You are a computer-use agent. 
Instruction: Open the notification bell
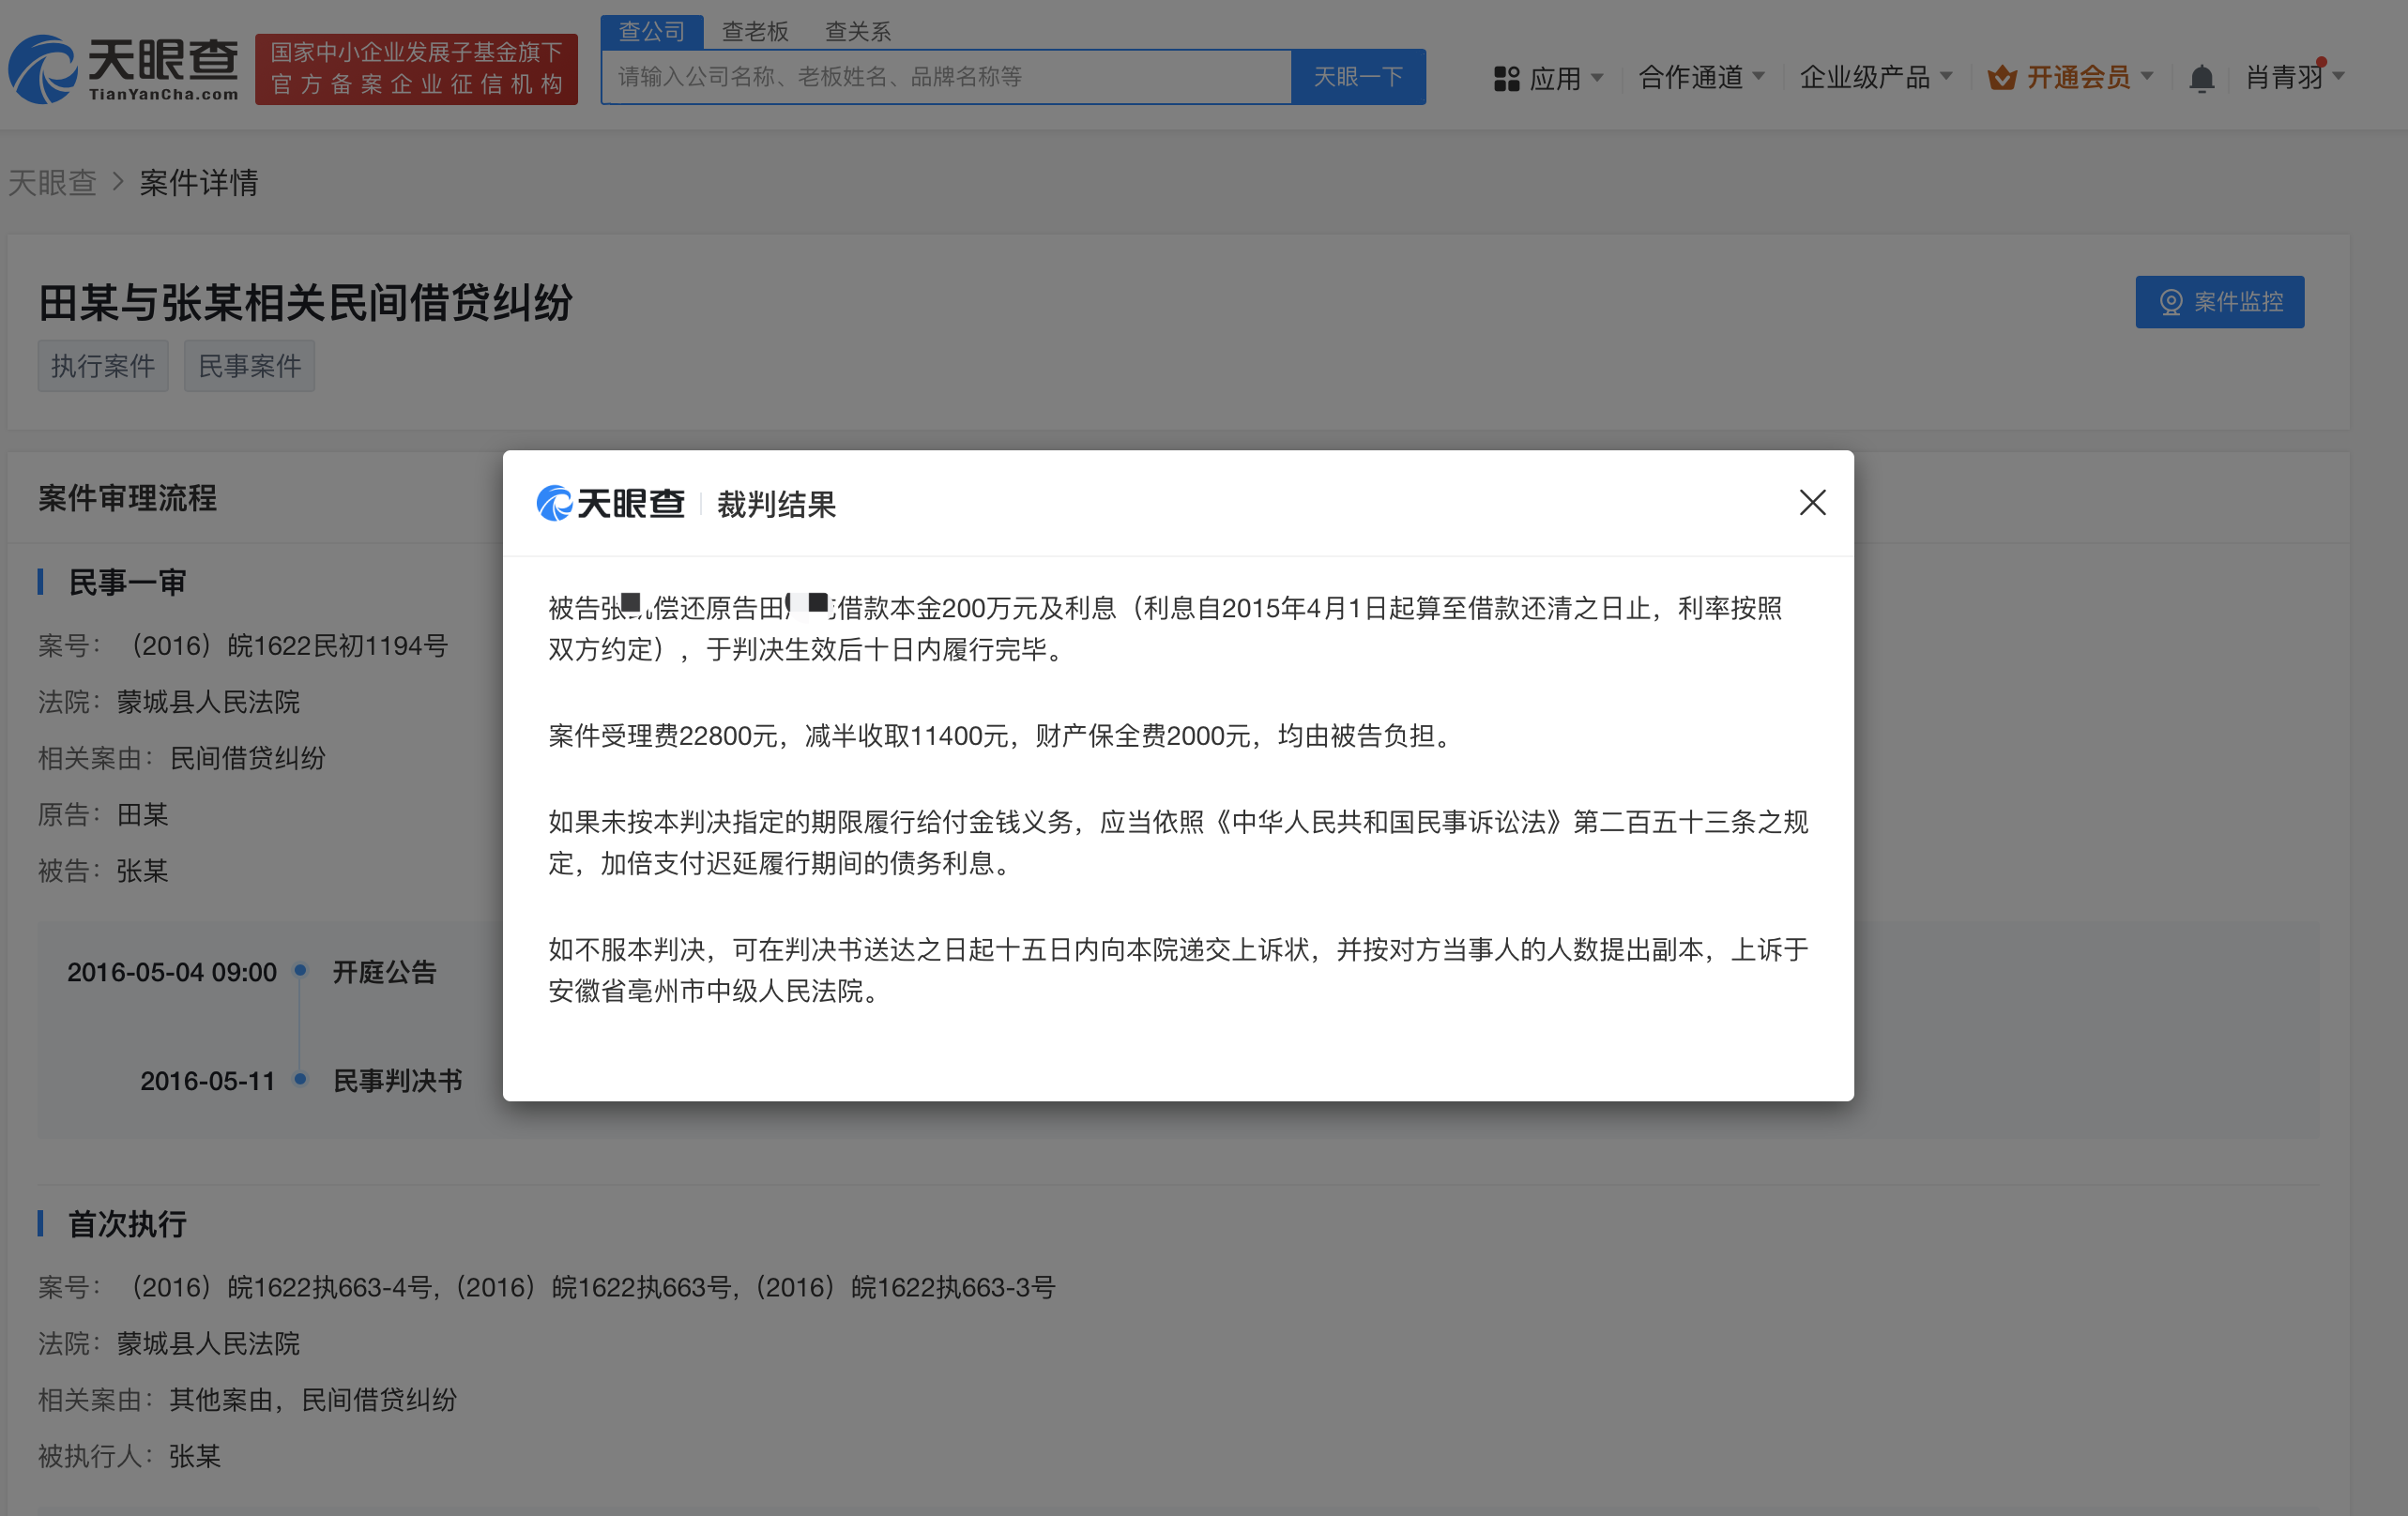[2201, 78]
